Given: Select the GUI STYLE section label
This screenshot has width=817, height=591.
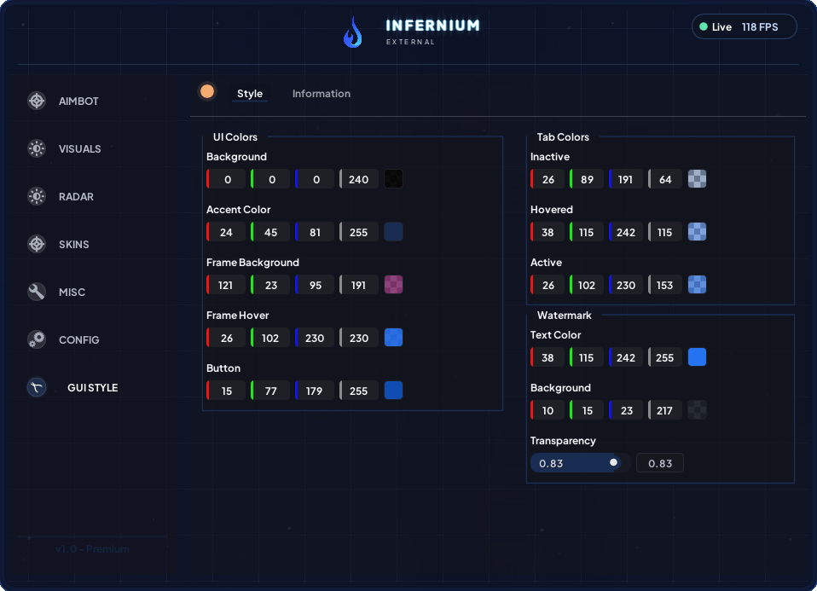Looking at the screenshot, I should tap(93, 388).
